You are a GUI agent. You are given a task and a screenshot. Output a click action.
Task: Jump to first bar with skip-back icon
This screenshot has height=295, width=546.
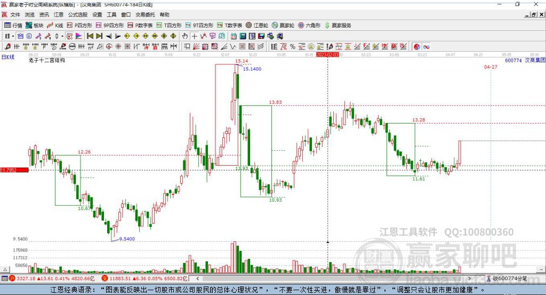pos(90,36)
